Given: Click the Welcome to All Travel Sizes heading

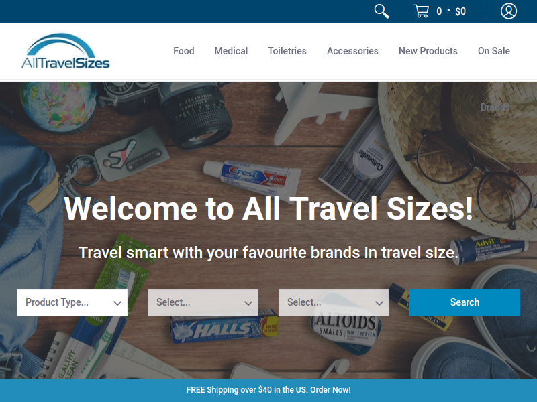Looking at the screenshot, I should (268, 208).
